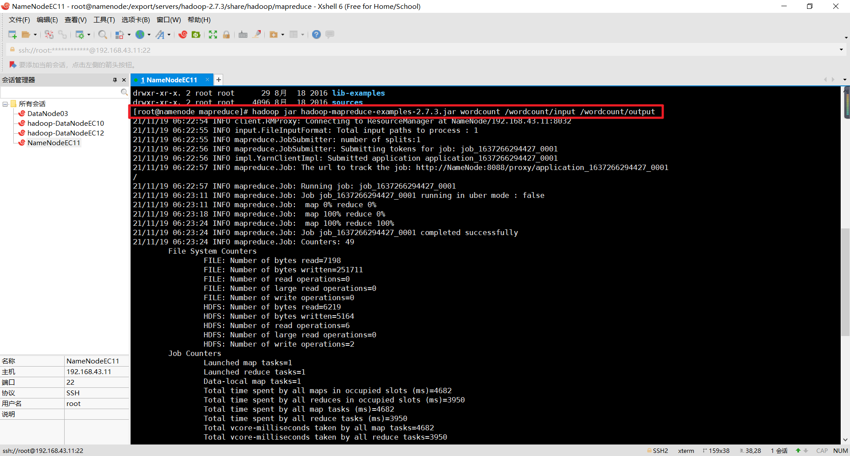Click the globe Encoding icon
Image resolution: width=850 pixels, height=456 pixels.
click(x=140, y=35)
